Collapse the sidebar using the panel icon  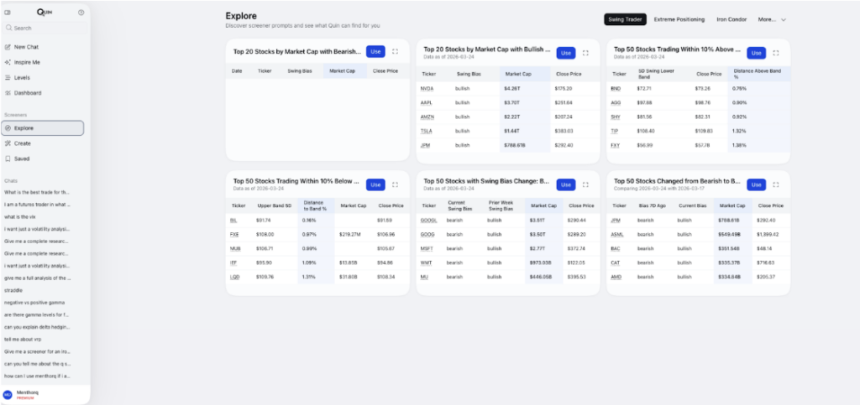coord(8,12)
